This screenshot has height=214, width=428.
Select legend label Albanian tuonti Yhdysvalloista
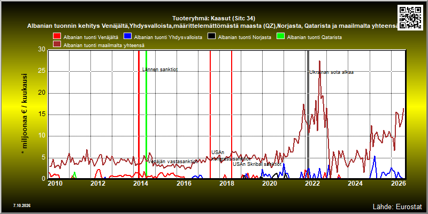click(169, 37)
